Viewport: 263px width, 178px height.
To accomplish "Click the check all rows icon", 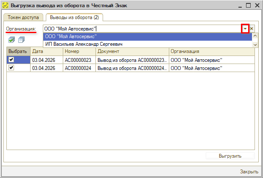I will click(x=12, y=40).
